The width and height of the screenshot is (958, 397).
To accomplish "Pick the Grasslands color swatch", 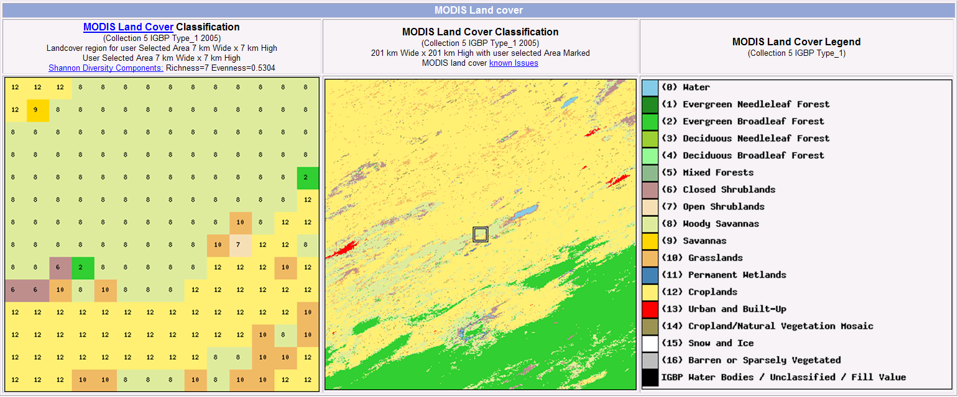I will point(650,258).
